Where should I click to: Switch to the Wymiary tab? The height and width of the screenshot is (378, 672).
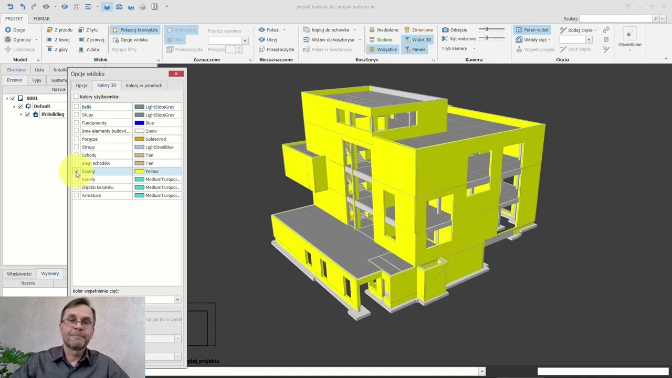click(50, 274)
